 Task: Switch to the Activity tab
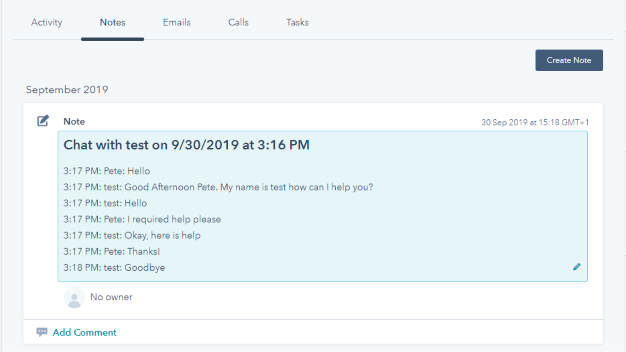coord(47,22)
